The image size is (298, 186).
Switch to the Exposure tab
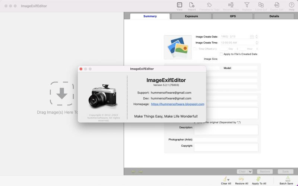pyautogui.click(x=191, y=16)
